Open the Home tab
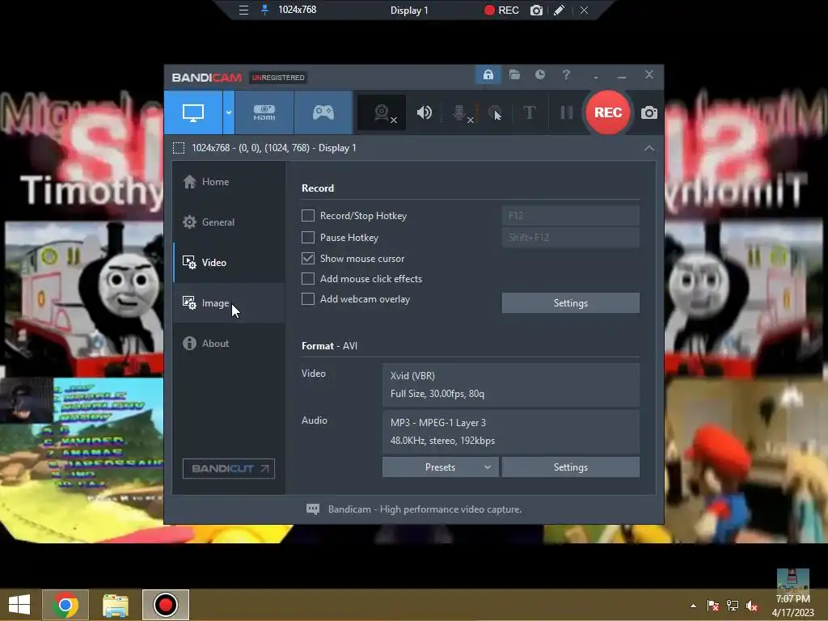This screenshot has width=828, height=621. (x=229, y=182)
